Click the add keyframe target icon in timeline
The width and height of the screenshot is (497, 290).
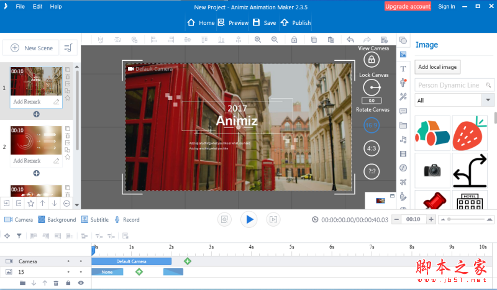pyautogui.click(x=7, y=236)
